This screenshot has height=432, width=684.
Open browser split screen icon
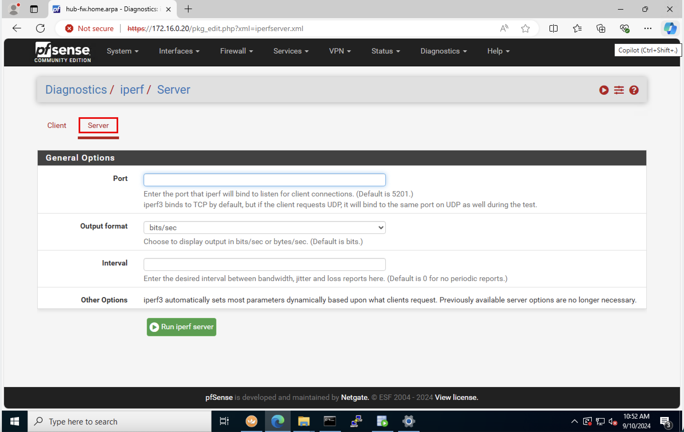pyautogui.click(x=553, y=28)
